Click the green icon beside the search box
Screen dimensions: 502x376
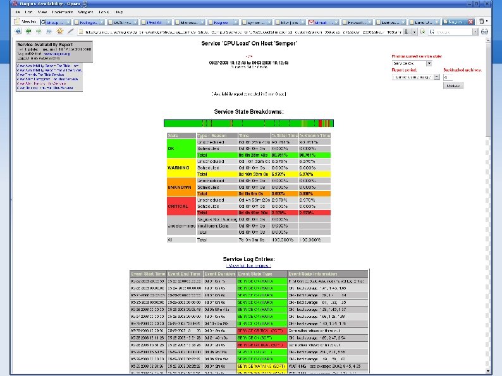pyautogui.click(x=423, y=32)
